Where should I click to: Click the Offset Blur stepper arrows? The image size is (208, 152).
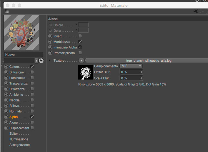click(x=141, y=72)
